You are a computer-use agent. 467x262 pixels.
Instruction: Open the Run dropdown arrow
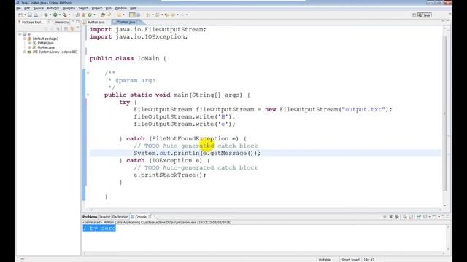pyautogui.click(x=60, y=15)
